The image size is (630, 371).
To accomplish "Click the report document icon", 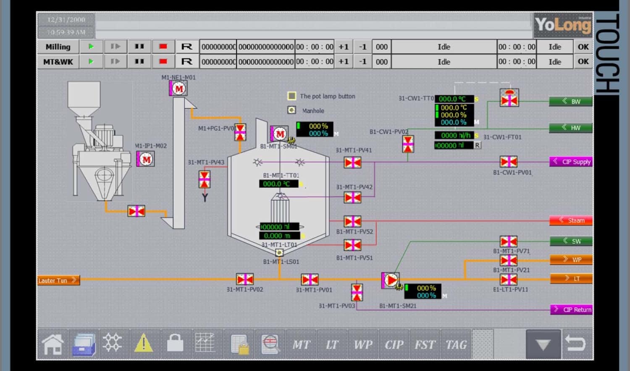I will point(239,344).
